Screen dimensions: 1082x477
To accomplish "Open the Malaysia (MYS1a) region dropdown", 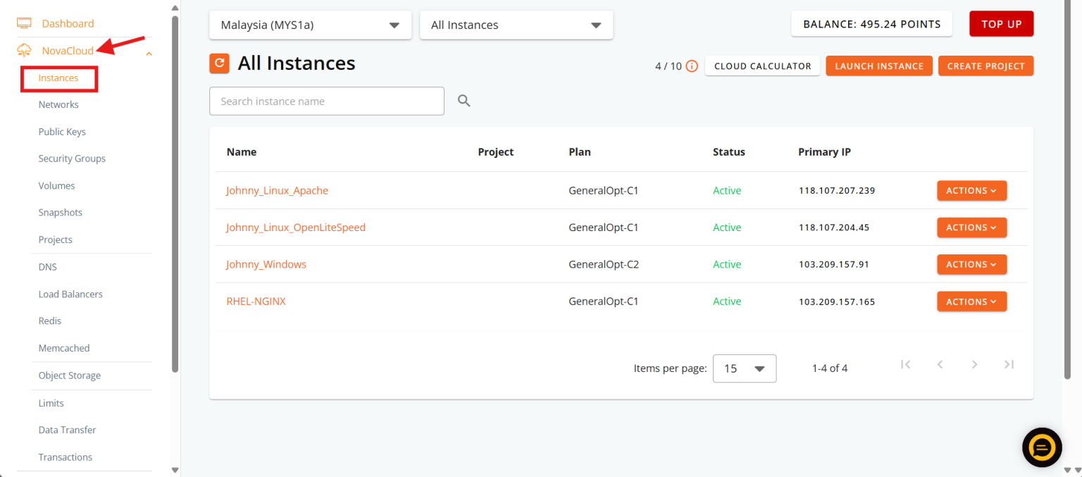I will 310,25.
